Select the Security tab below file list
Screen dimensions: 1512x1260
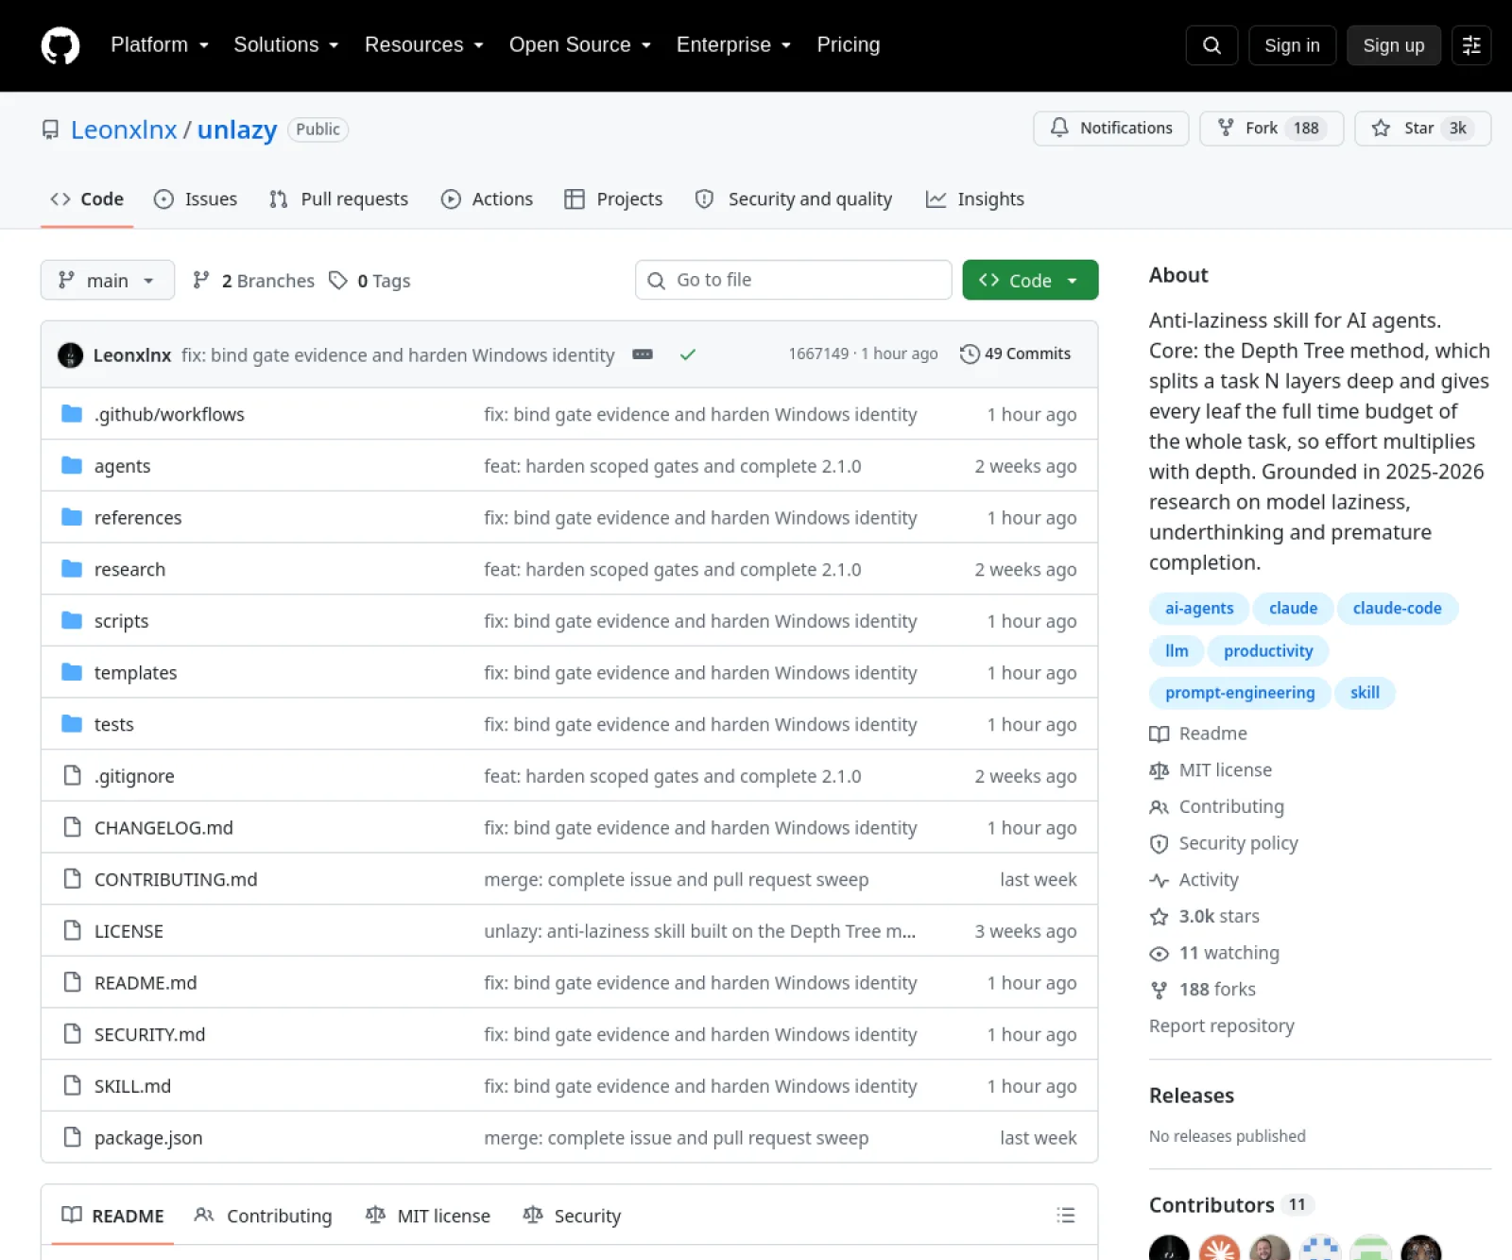[x=572, y=1216]
